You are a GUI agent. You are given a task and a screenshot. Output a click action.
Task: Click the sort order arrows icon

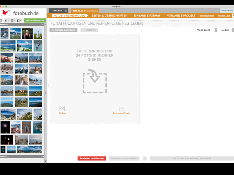(x=6, y=20)
